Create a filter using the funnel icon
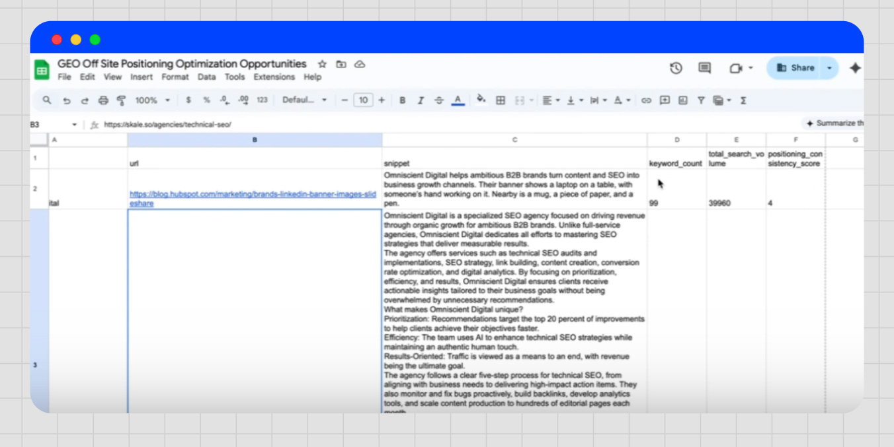This screenshot has width=894, height=447. (x=702, y=100)
